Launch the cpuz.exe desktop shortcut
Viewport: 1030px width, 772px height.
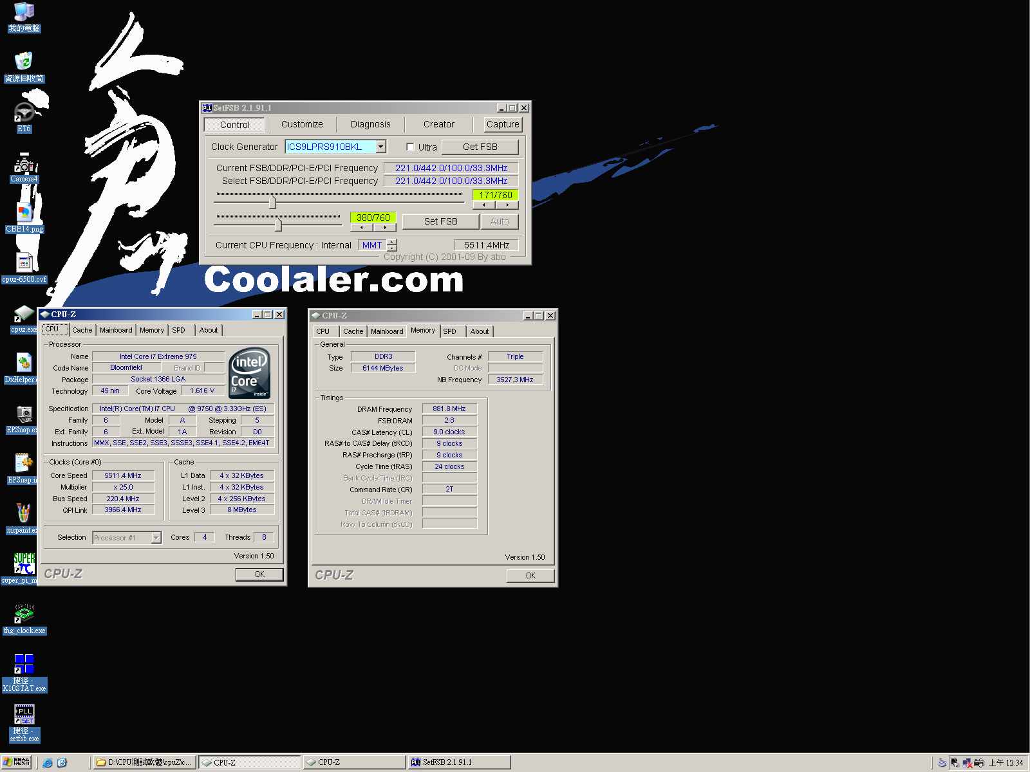(x=24, y=318)
